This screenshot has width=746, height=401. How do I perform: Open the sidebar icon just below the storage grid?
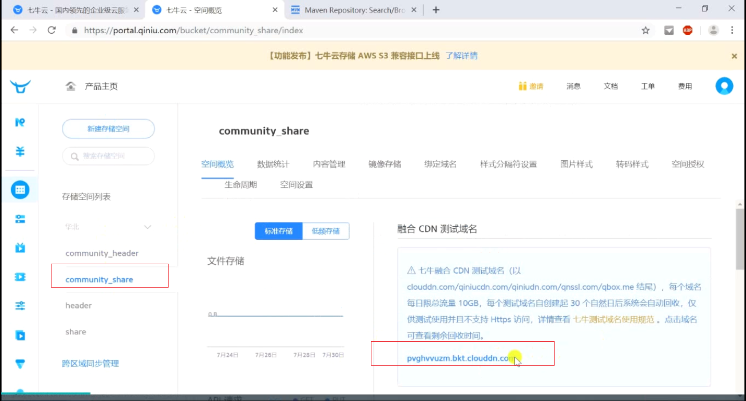tap(20, 218)
